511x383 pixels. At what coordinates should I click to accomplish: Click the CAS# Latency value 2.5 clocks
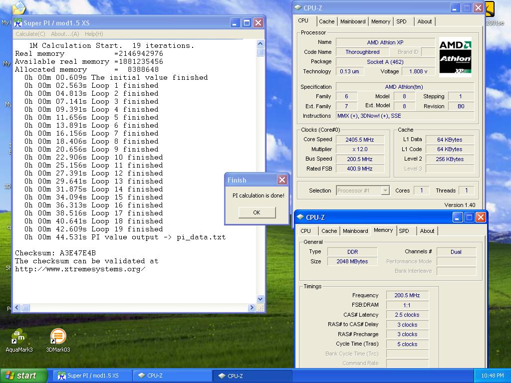(x=407, y=315)
